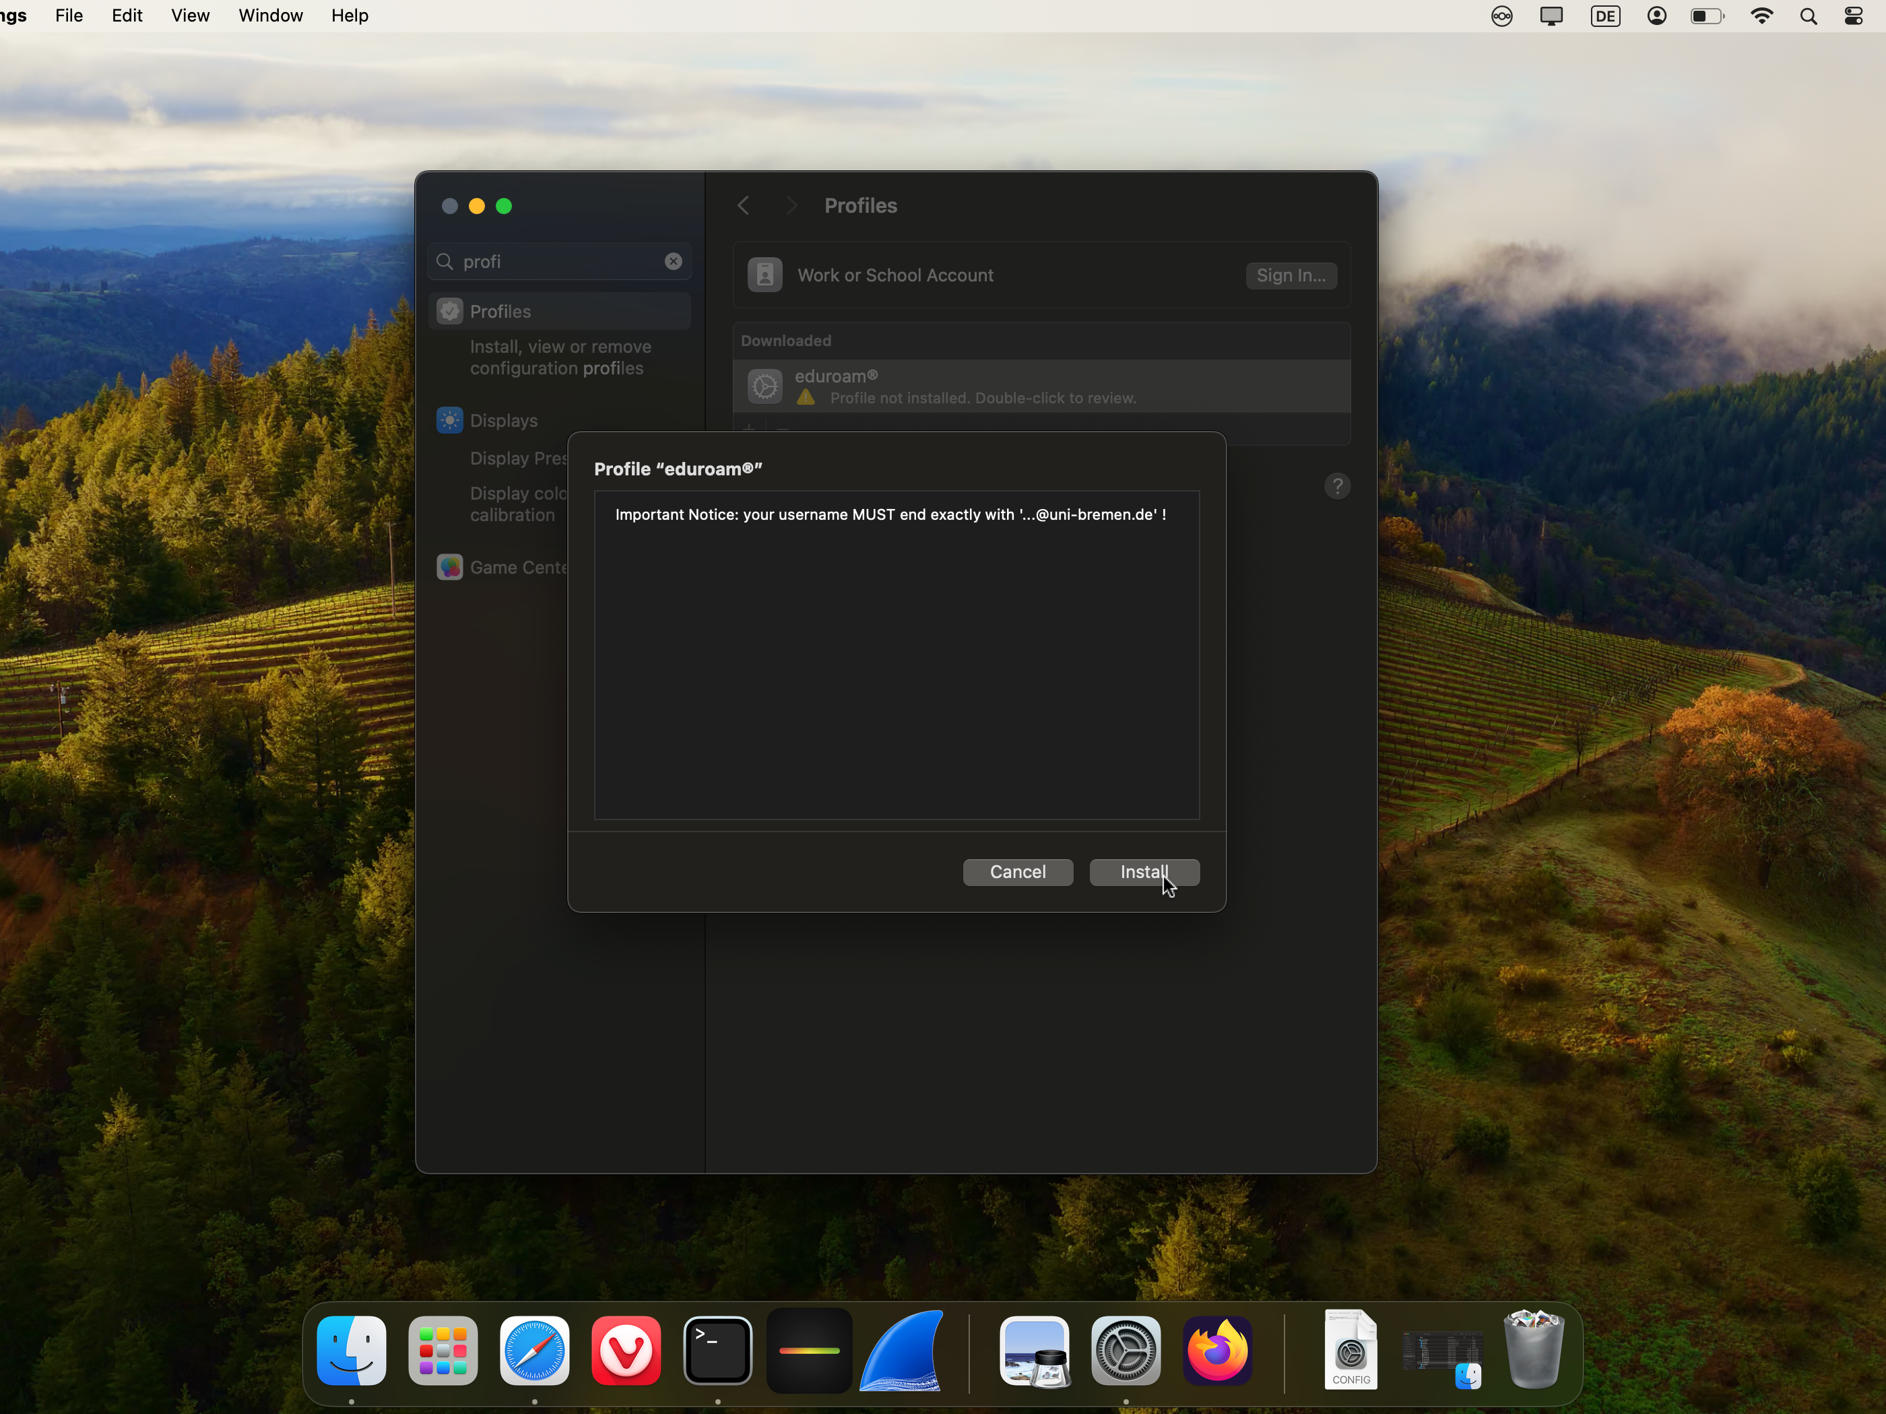This screenshot has height=1414, width=1886.
Task: Open DE input source menu
Action: click(1604, 15)
